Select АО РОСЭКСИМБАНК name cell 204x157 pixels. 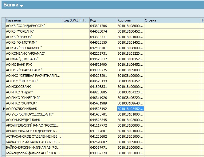(34, 109)
